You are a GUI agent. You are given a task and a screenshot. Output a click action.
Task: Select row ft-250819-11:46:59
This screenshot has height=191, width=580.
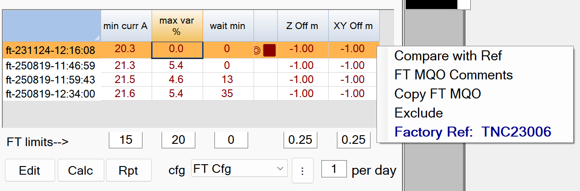pyautogui.click(x=51, y=65)
